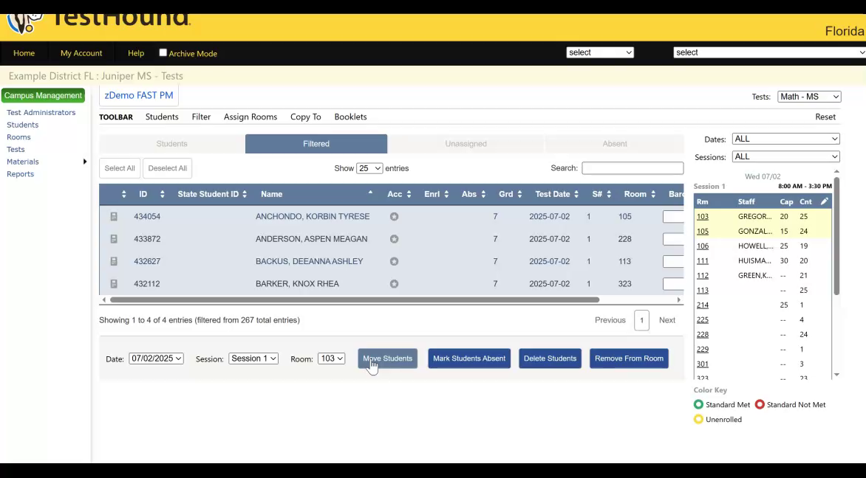This screenshot has width=866, height=478.
Task: Click Delete Students button
Action: (550, 358)
